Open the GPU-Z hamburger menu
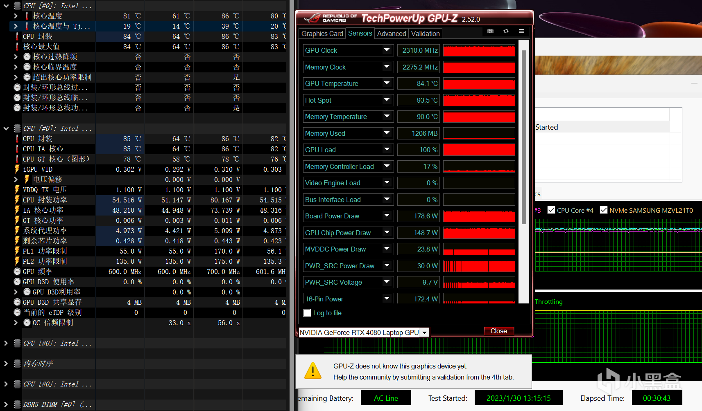 coord(521,31)
